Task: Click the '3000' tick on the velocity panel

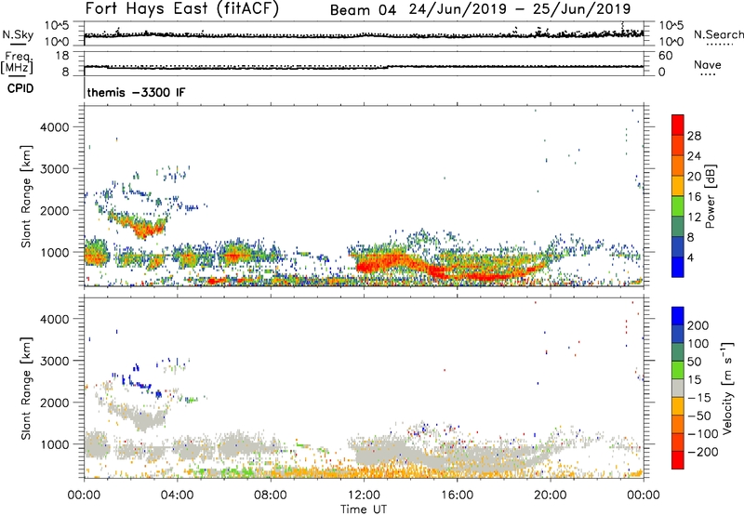Action: [x=54, y=361]
